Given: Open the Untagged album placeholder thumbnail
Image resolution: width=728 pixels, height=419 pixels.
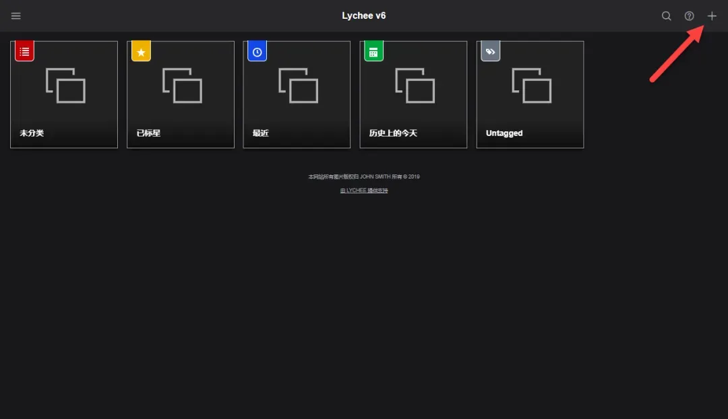Looking at the screenshot, I should coord(531,86).
